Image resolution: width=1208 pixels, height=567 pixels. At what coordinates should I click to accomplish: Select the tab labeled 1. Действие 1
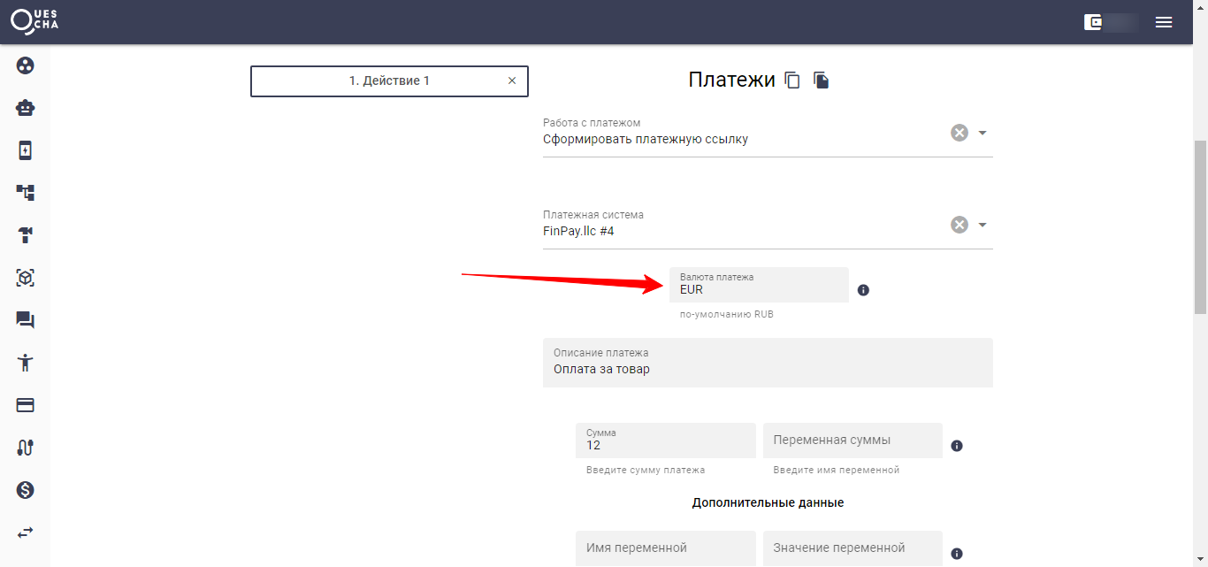[x=389, y=80]
